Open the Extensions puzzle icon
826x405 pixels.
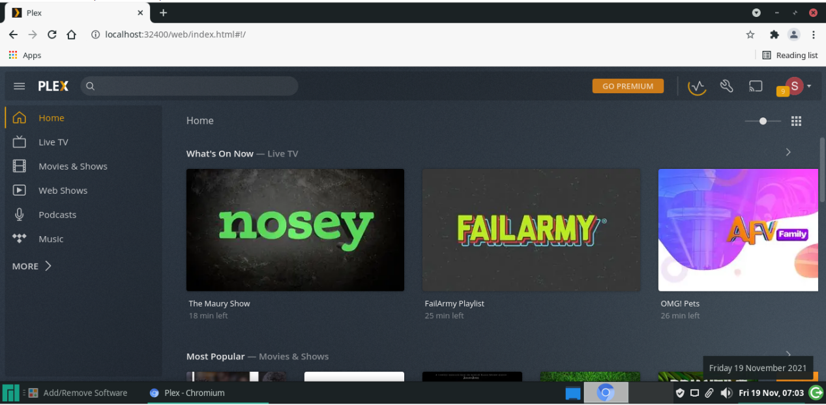774,35
